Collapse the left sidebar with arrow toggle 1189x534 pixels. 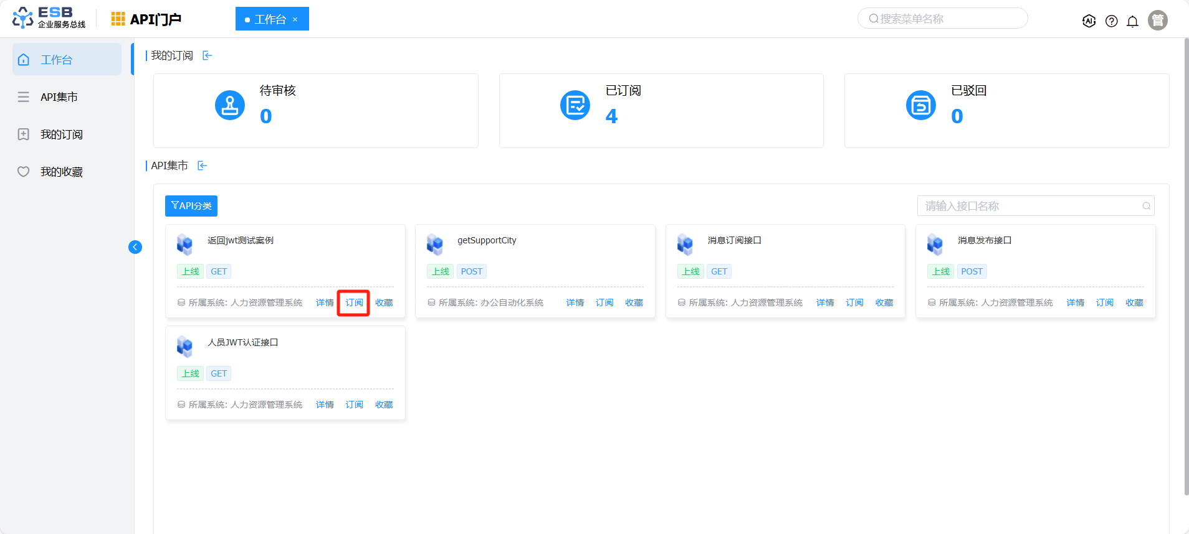135,247
